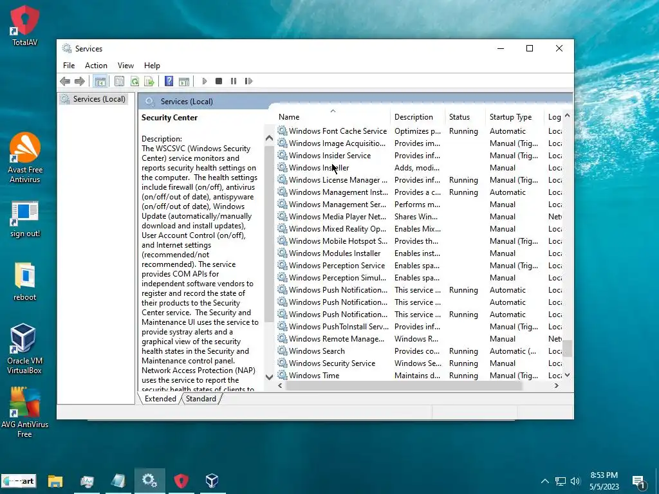Click the horizontal scrollbar right arrow
This screenshot has height=494, width=659.
click(557, 386)
